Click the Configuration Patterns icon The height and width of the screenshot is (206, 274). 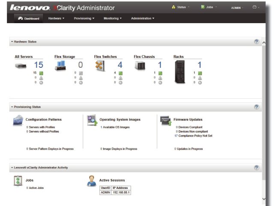(x=18, y=120)
